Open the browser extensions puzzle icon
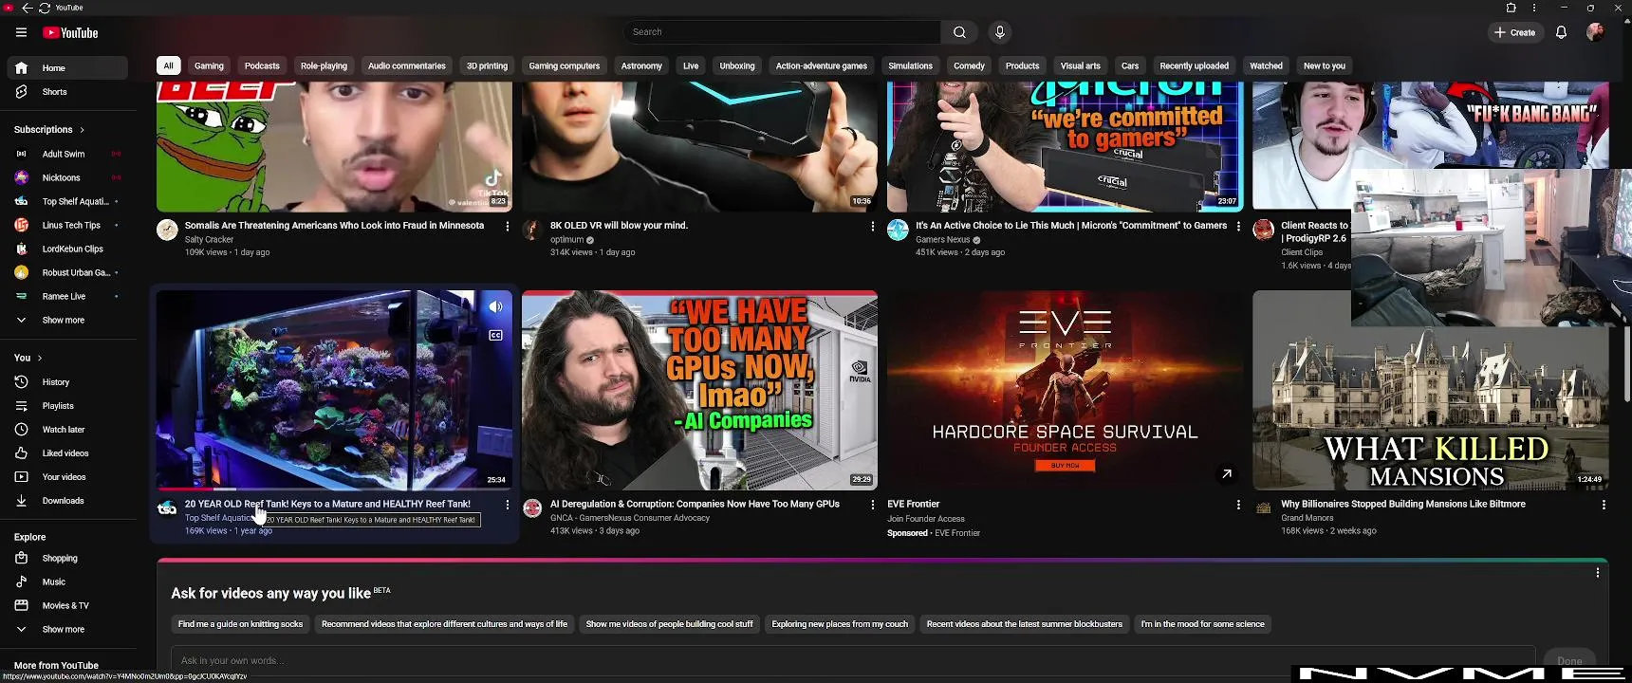The height and width of the screenshot is (683, 1632). tap(1511, 8)
